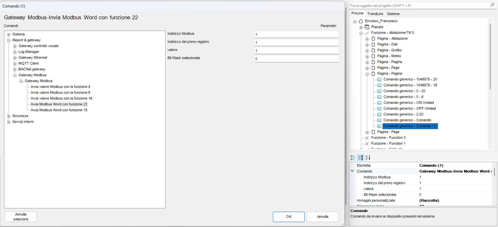Click the command icon of Comando generico - ON Unidad
This screenshot has height=227, width=498.
coord(379,103)
